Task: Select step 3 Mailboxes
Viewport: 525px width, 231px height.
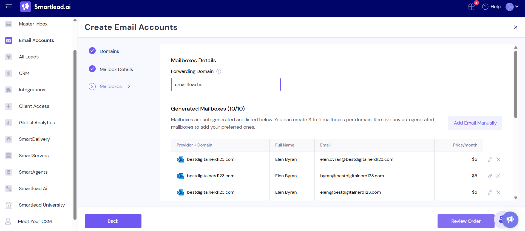Action: pyautogui.click(x=110, y=86)
